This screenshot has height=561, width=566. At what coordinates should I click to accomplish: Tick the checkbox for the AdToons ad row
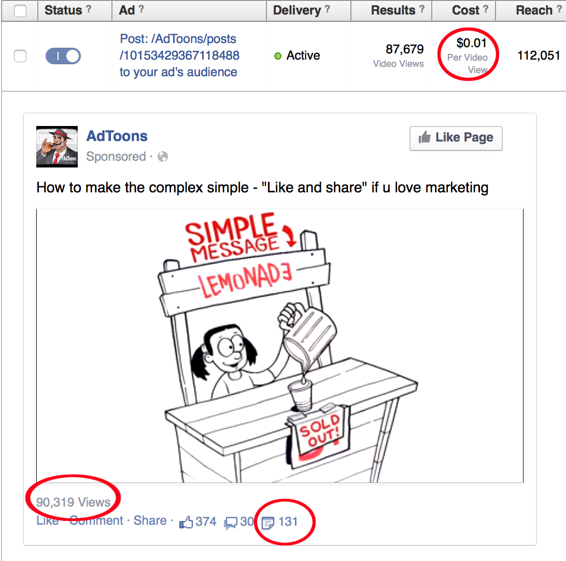coord(20,56)
